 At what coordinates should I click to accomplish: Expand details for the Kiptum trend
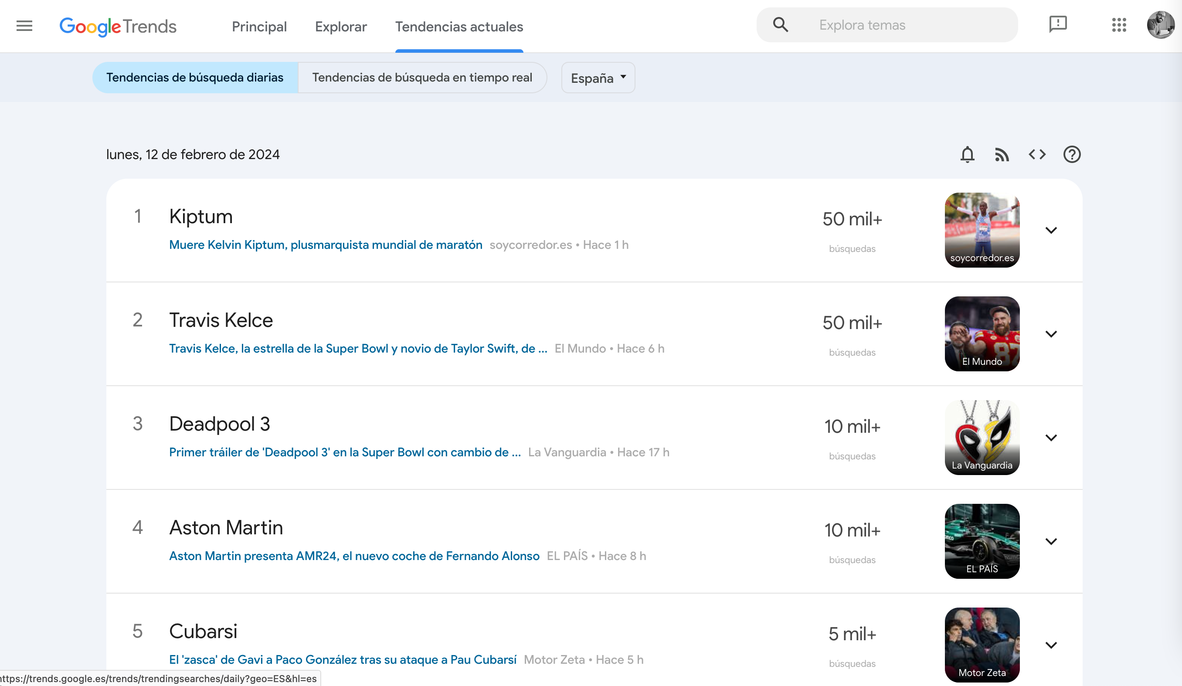(1051, 230)
